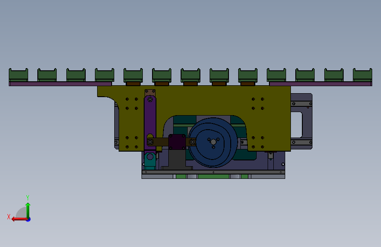Select the grey base rail with three screws
Image resolution: width=381 pixels, height=247 pixels.
click(x=213, y=172)
